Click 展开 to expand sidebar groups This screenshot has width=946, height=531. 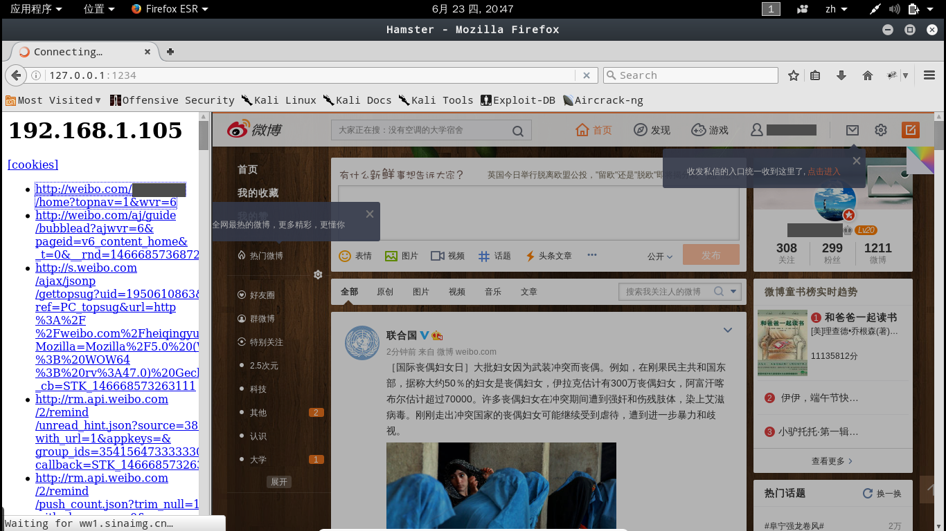tap(279, 482)
